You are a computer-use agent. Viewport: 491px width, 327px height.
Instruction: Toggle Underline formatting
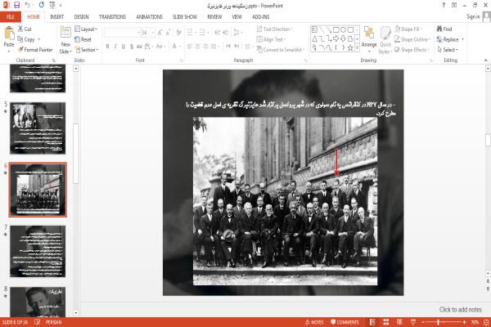coord(124,47)
